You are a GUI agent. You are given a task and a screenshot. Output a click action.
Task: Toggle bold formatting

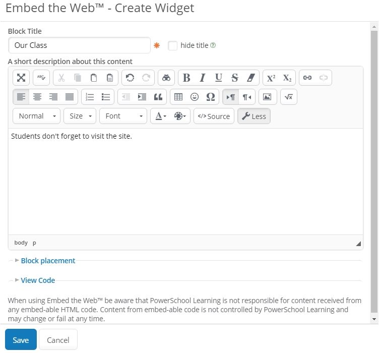click(x=186, y=78)
